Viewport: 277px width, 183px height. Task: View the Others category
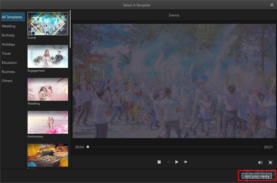coord(7,81)
